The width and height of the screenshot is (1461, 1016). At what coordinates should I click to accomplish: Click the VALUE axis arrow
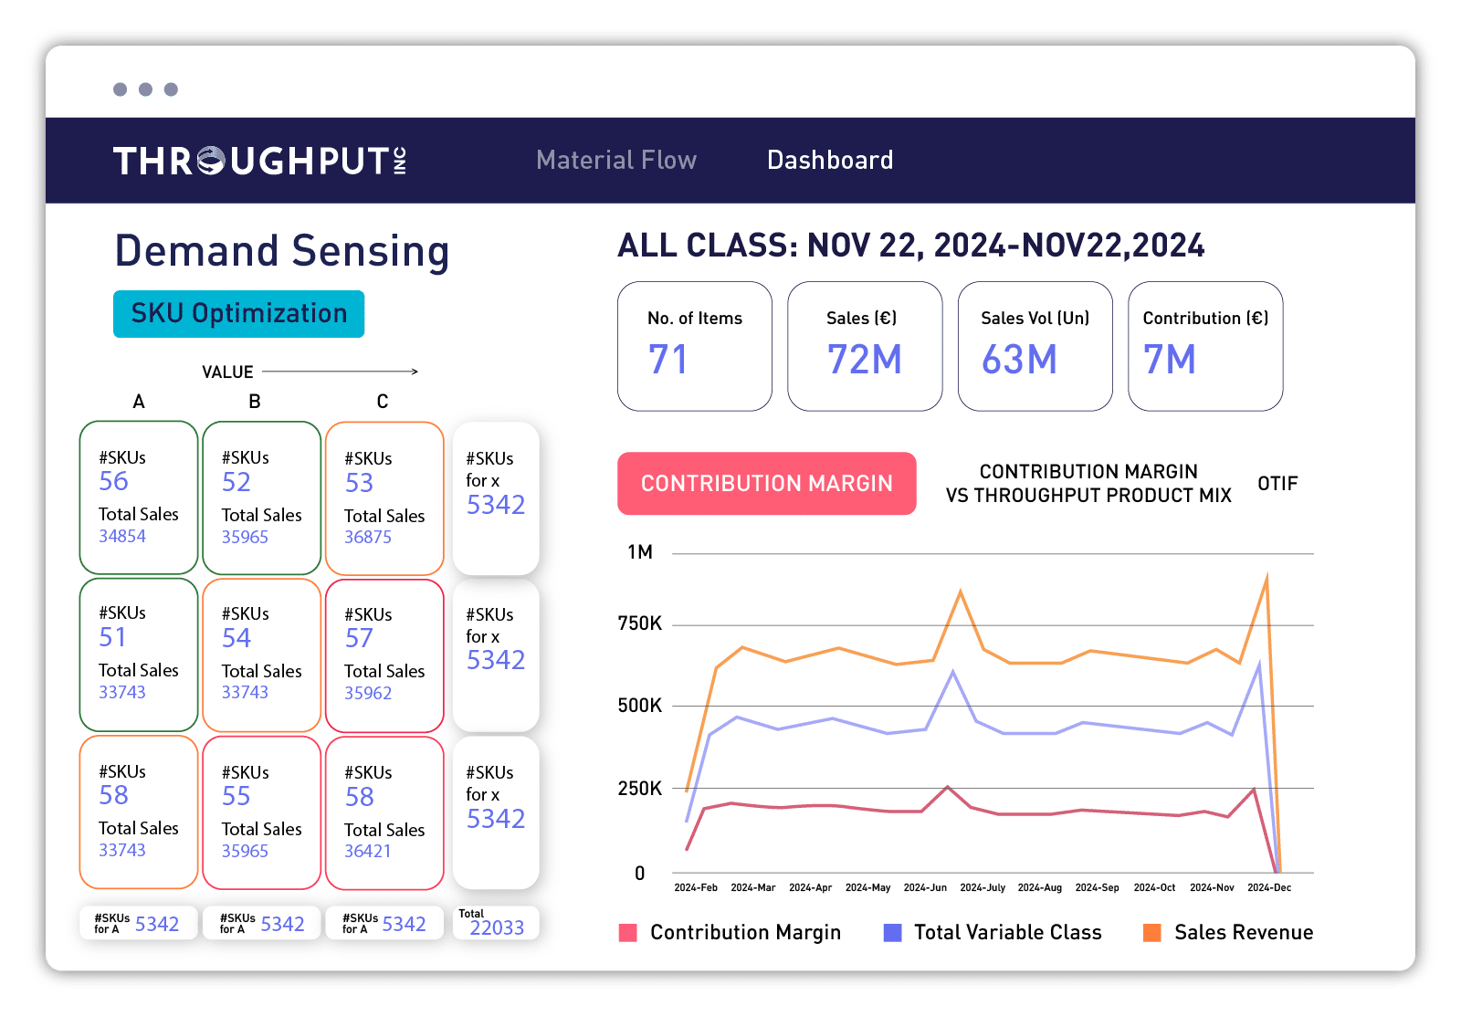point(340,372)
